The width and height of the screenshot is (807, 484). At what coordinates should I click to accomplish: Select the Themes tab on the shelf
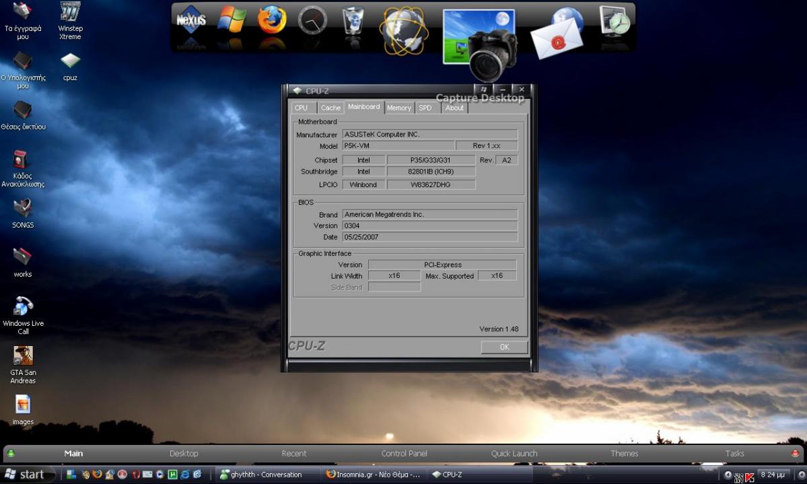(x=625, y=453)
